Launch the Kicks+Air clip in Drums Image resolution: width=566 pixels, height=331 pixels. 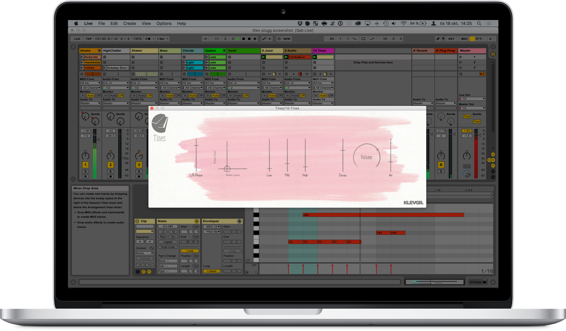82,57
